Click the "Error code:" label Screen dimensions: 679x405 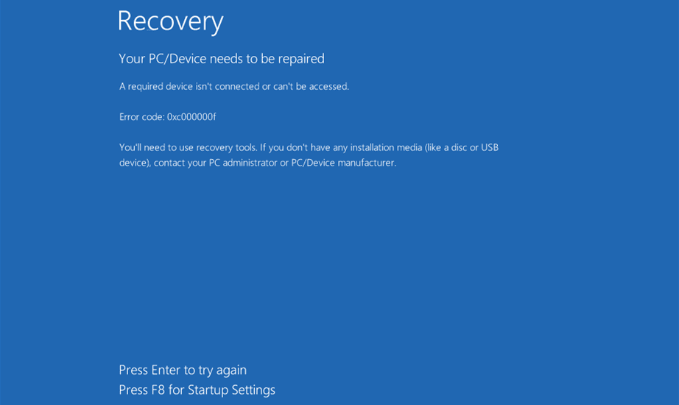pos(141,116)
